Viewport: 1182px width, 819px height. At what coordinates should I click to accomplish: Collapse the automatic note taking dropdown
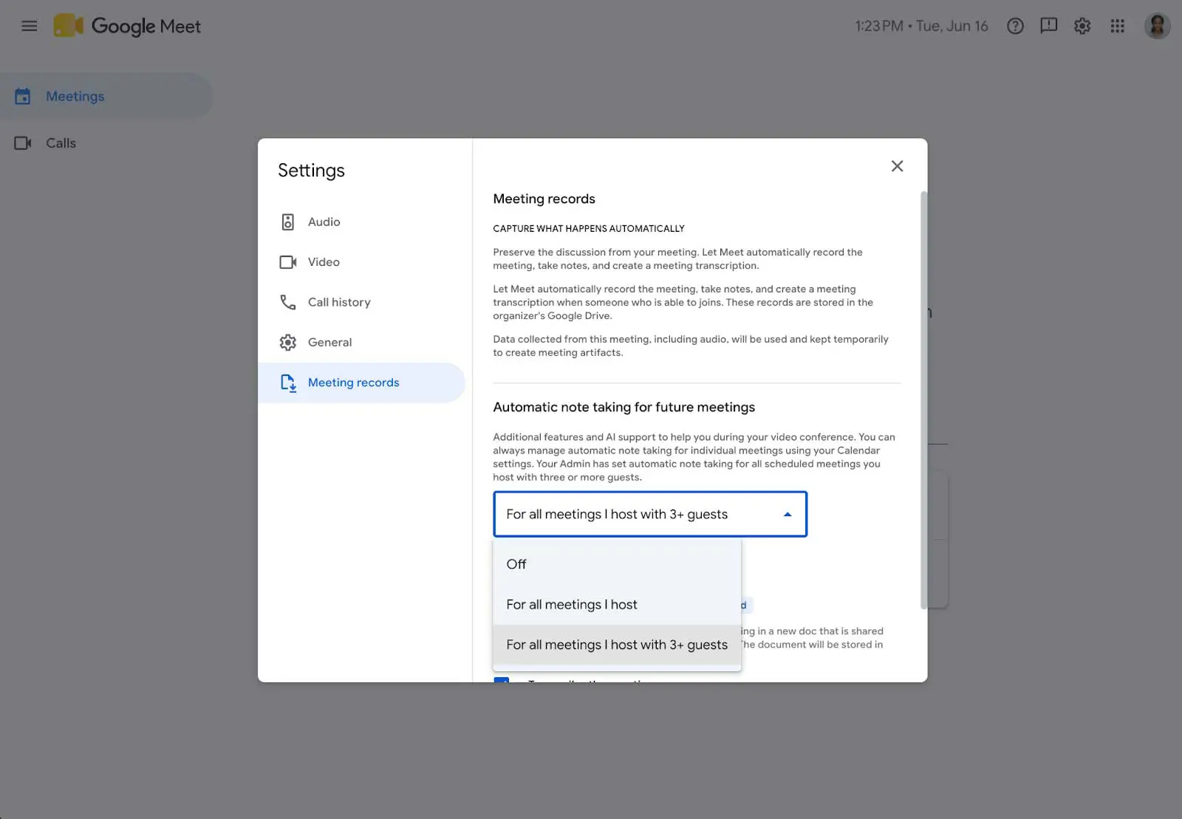(x=650, y=514)
